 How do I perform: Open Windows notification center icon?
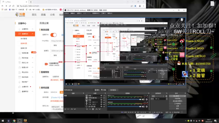[216, 121]
